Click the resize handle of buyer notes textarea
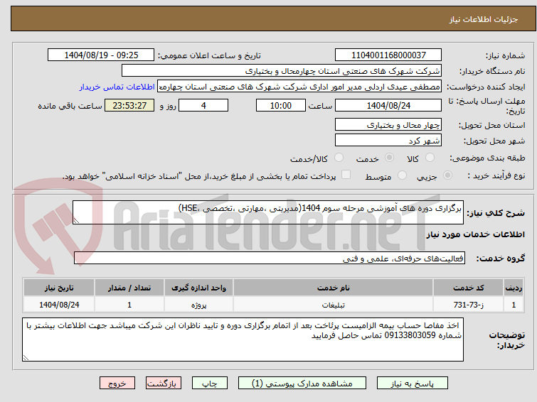 pos(26,357)
